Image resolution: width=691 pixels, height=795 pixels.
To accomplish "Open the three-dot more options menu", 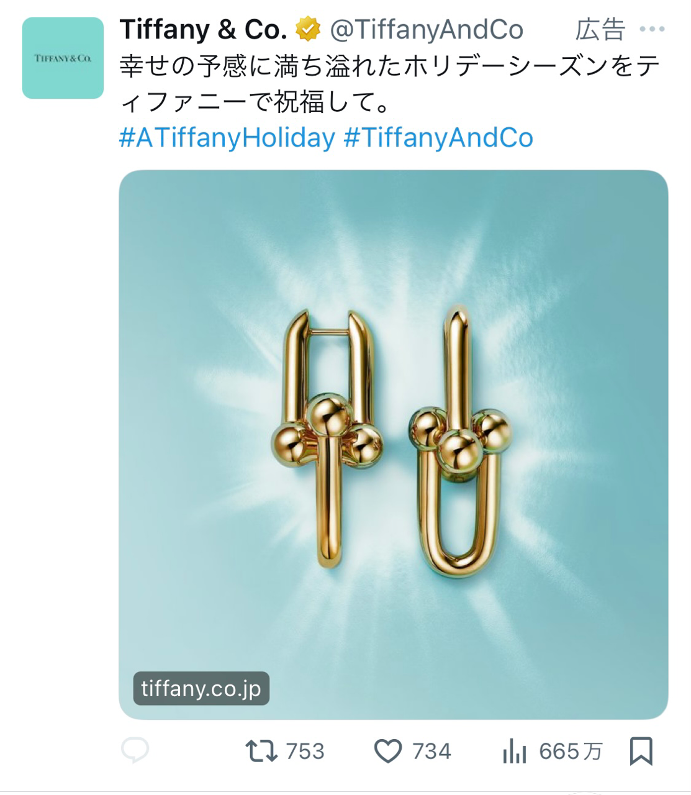I will 652,29.
